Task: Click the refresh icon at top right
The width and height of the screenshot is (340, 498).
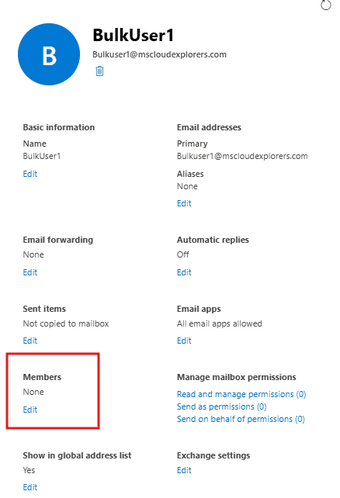Action: [x=326, y=5]
